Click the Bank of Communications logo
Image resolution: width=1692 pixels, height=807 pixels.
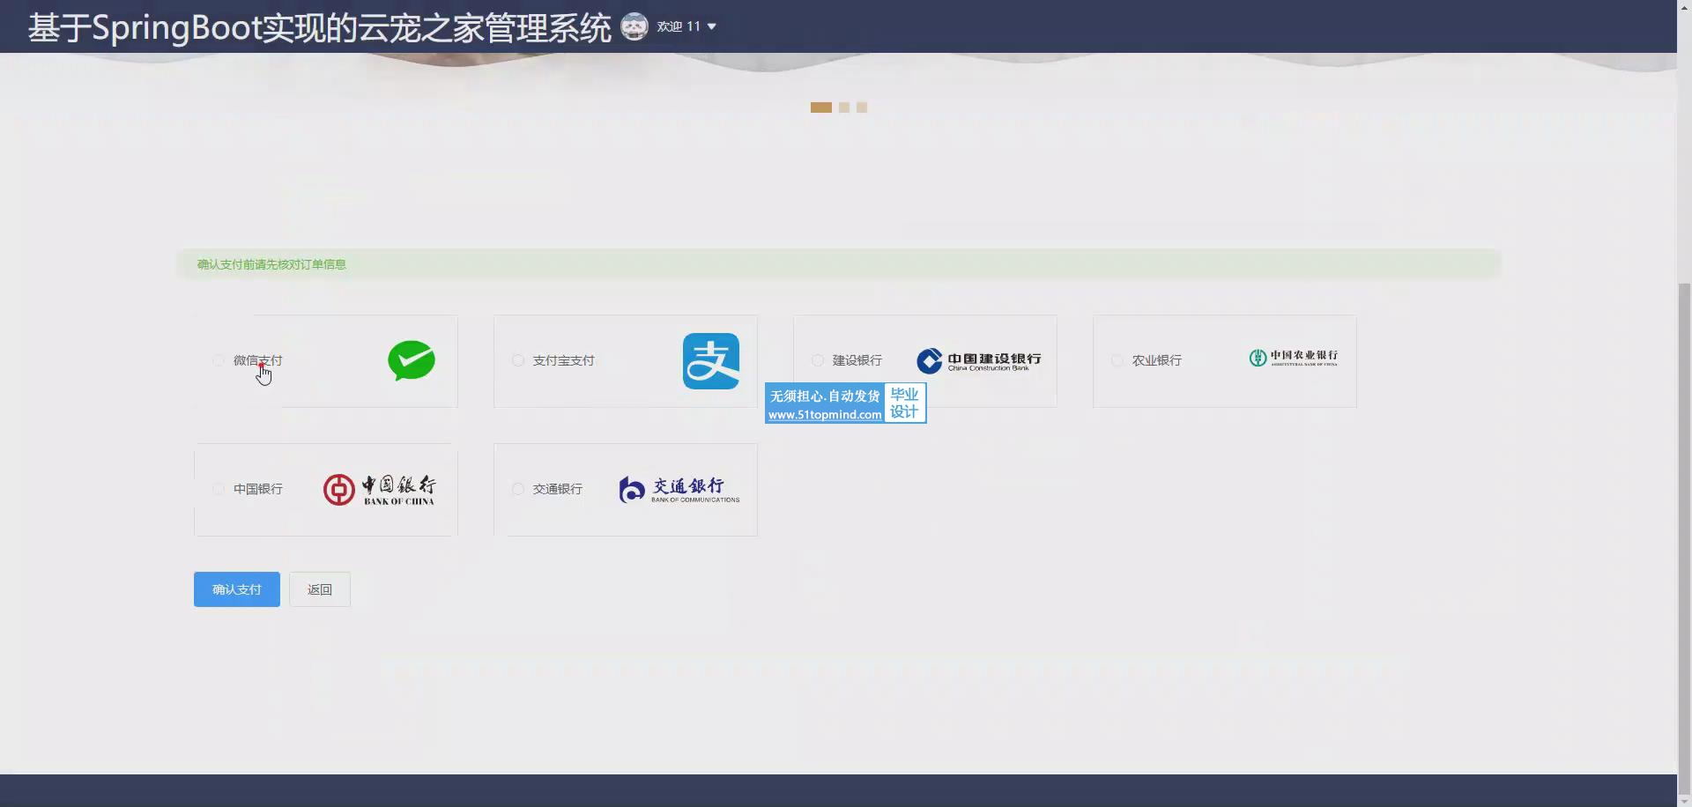click(679, 490)
